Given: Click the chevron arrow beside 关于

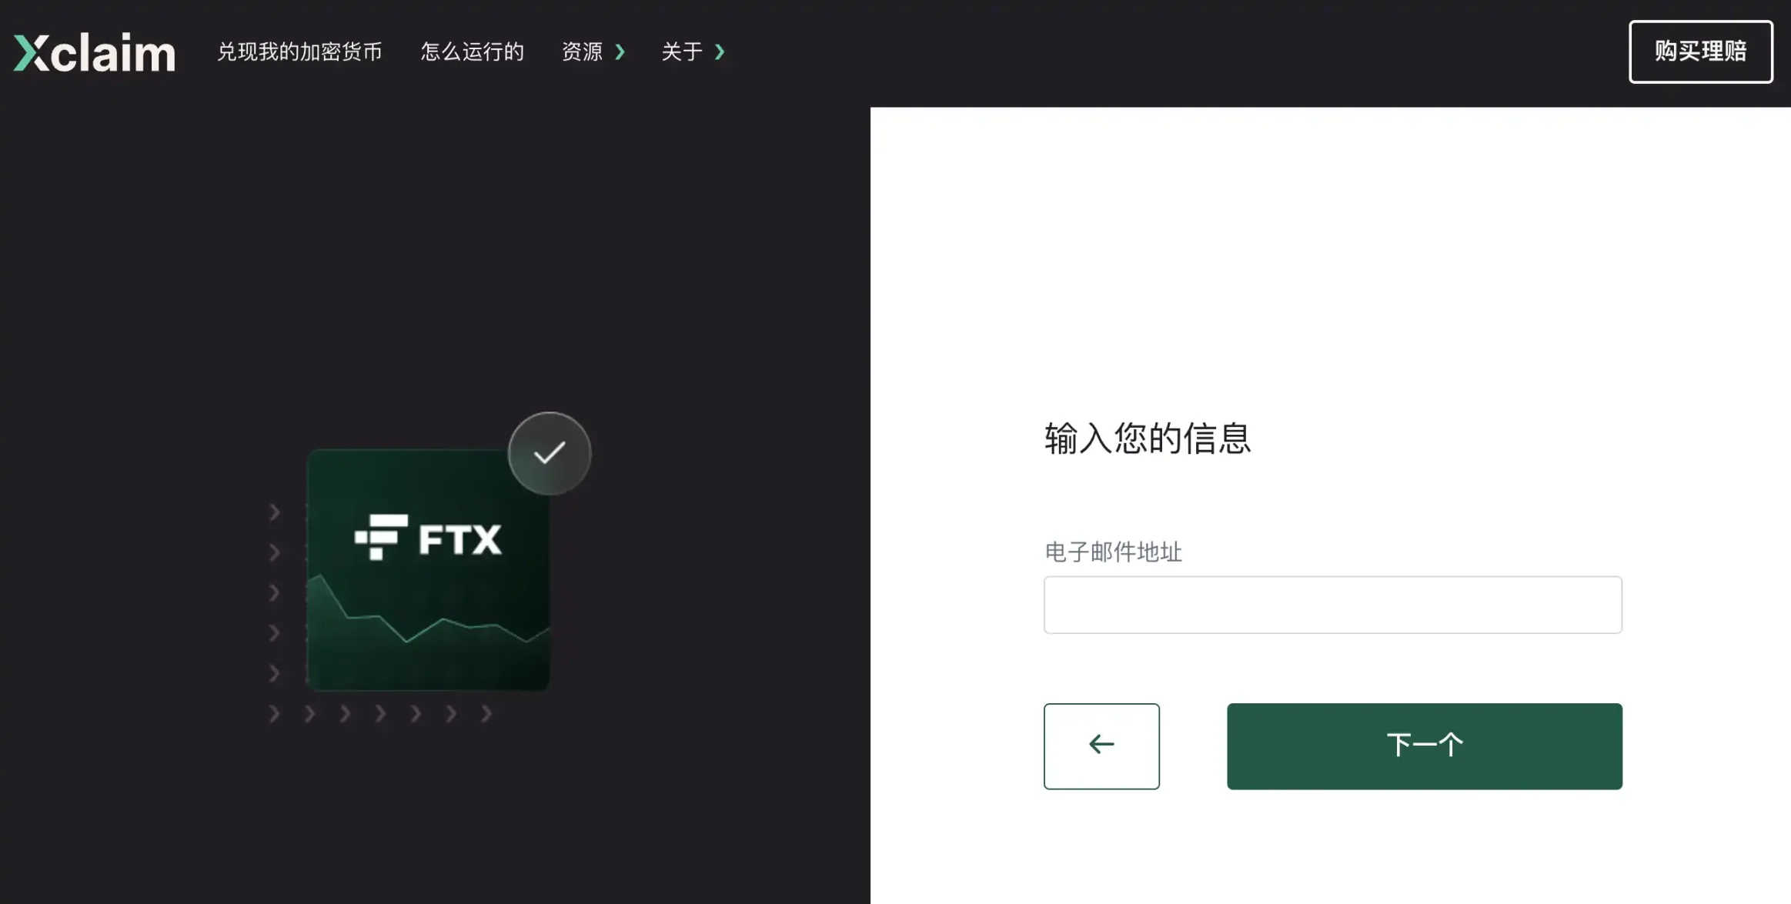Looking at the screenshot, I should pos(720,51).
